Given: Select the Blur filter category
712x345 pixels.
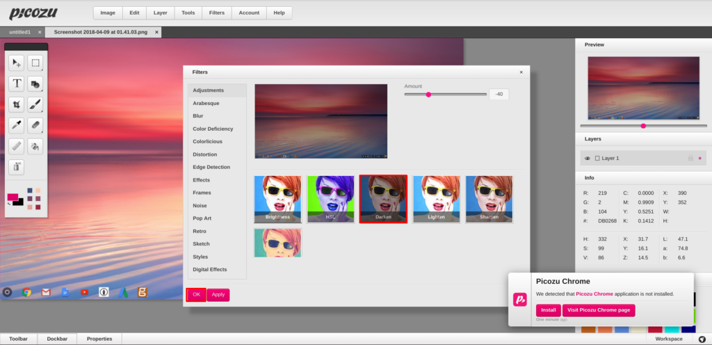Looking at the screenshot, I should tap(217, 115).
